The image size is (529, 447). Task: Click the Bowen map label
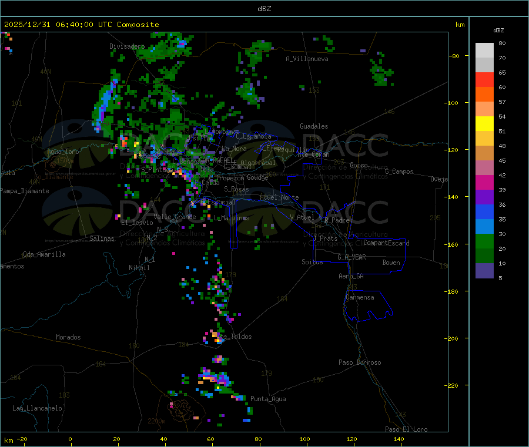391,263
